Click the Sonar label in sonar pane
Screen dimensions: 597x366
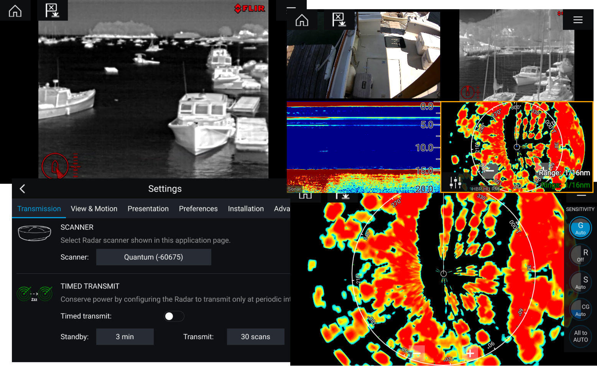point(294,189)
